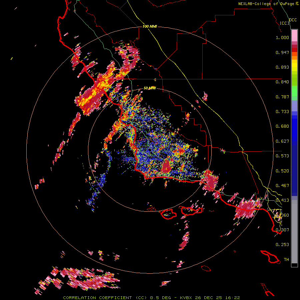Image resolution: width=300 pixels, height=300 pixels.
Task: Click the 0.733 legend value
Action: [282, 112]
